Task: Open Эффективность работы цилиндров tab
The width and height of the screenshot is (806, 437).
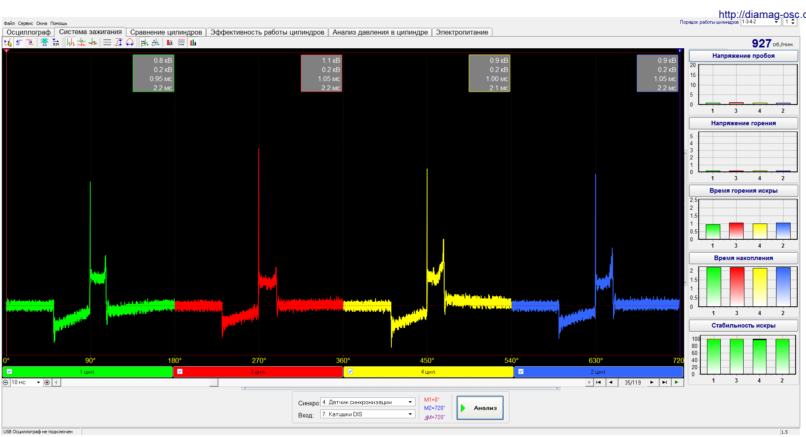Action: tap(267, 32)
